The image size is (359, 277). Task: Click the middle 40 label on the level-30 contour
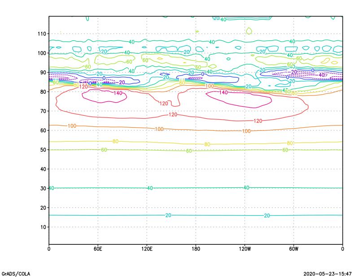pos(150,188)
